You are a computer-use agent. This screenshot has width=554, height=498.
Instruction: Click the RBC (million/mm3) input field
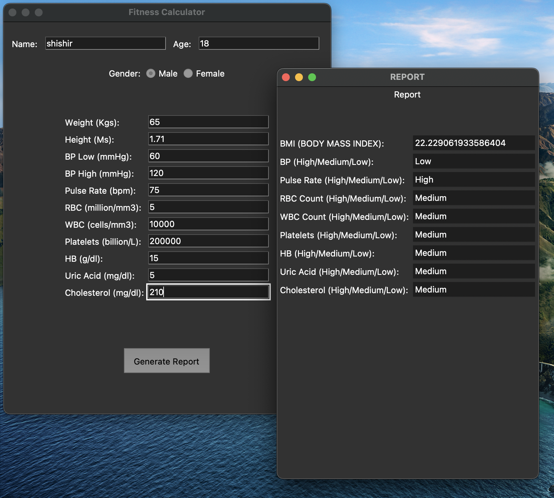208,207
